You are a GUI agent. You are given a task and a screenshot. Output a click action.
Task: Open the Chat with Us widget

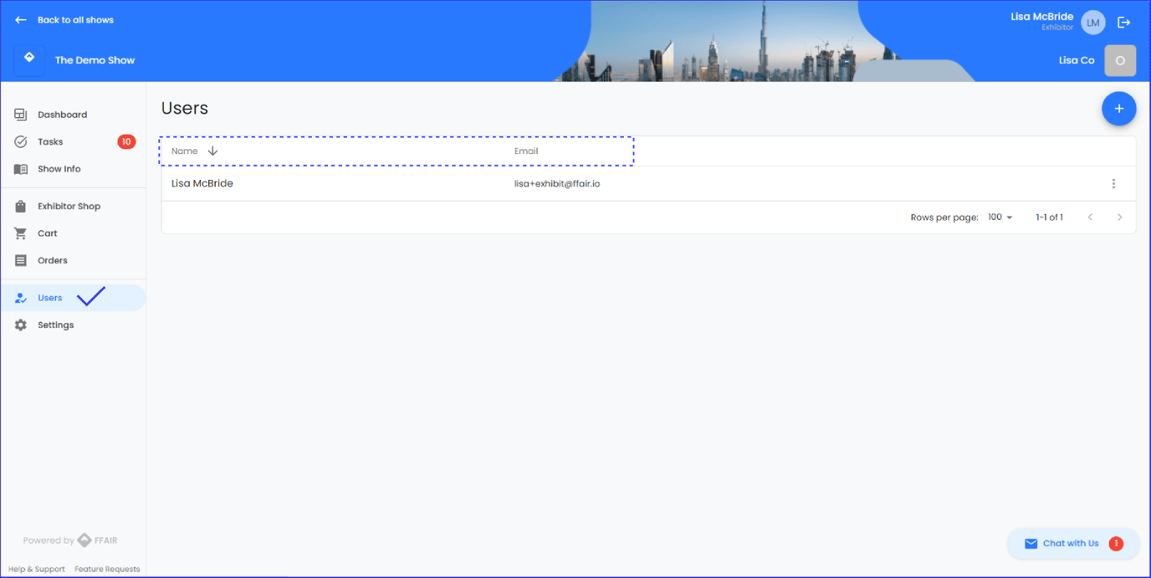coord(1072,544)
